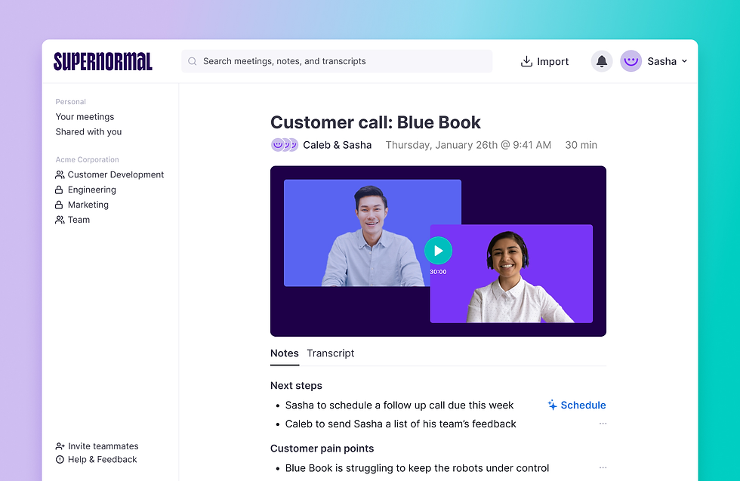Switch to the Notes tab
740x481 pixels.
(285, 353)
